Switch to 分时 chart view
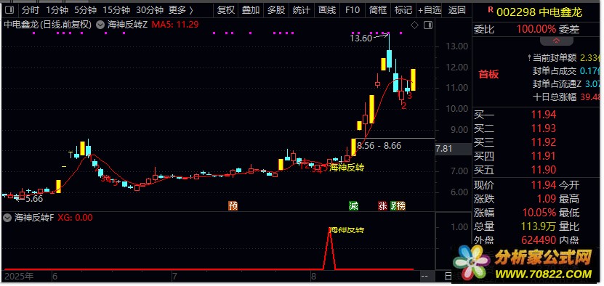604x286 pixels. (31, 9)
